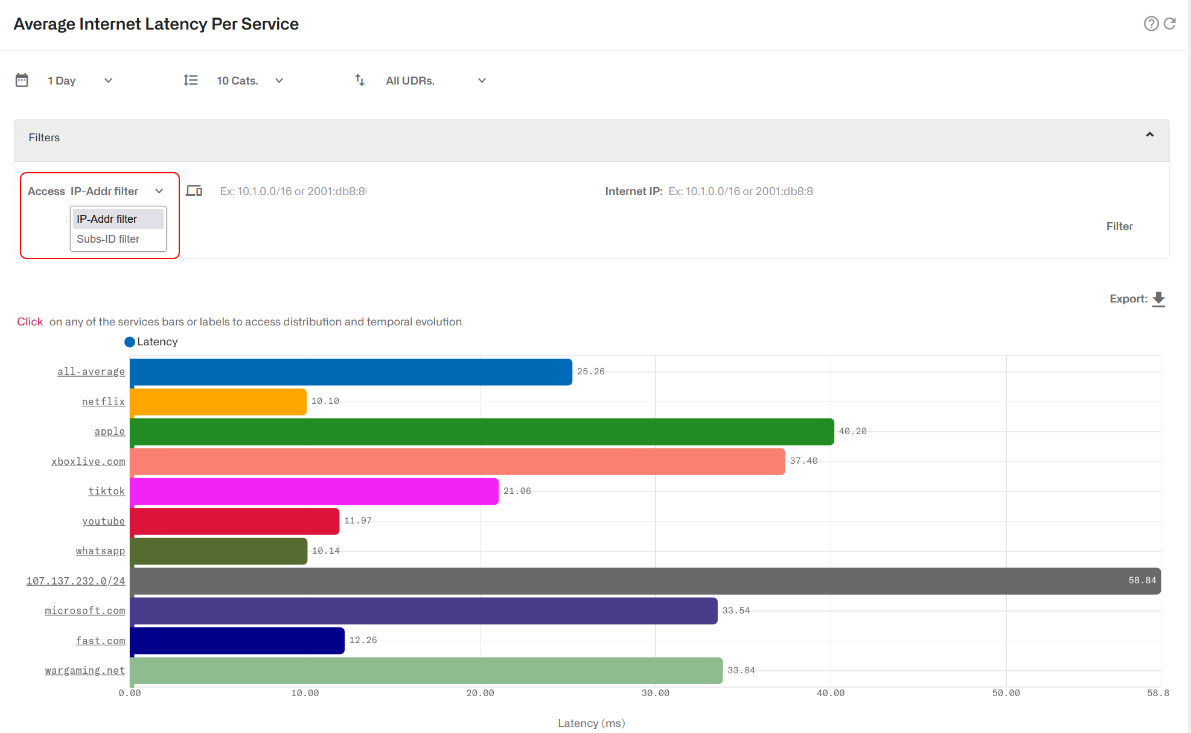The height and width of the screenshot is (733, 1191).
Task: Open the fast.com service label
Action: [x=101, y=641]
